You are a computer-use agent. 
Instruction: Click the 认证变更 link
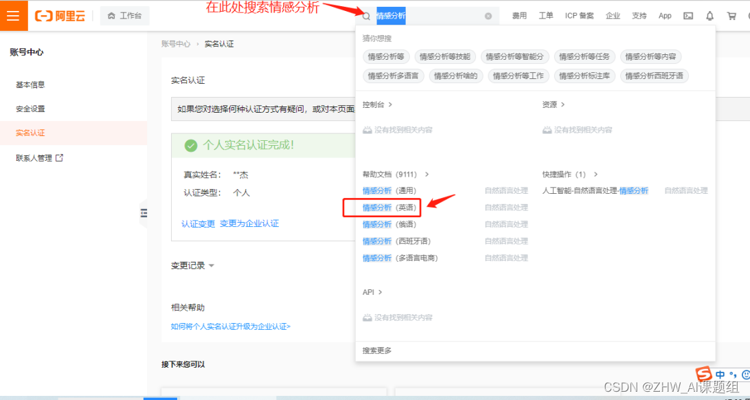(198, 223)
